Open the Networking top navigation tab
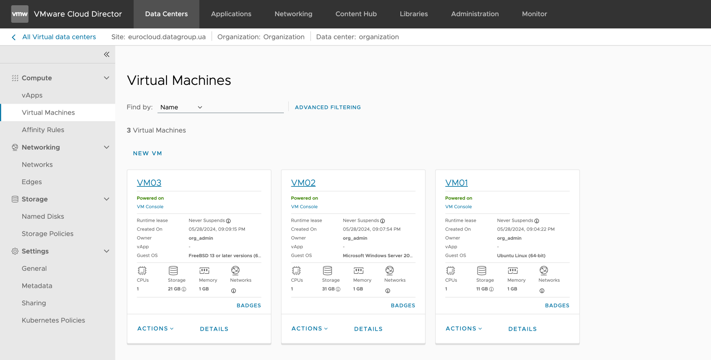 coord(294,14)
